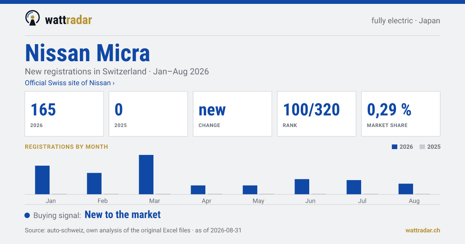Select the 0 registrations 2025 card
This screenshot has height=244, width=465.
coord(148,114)
